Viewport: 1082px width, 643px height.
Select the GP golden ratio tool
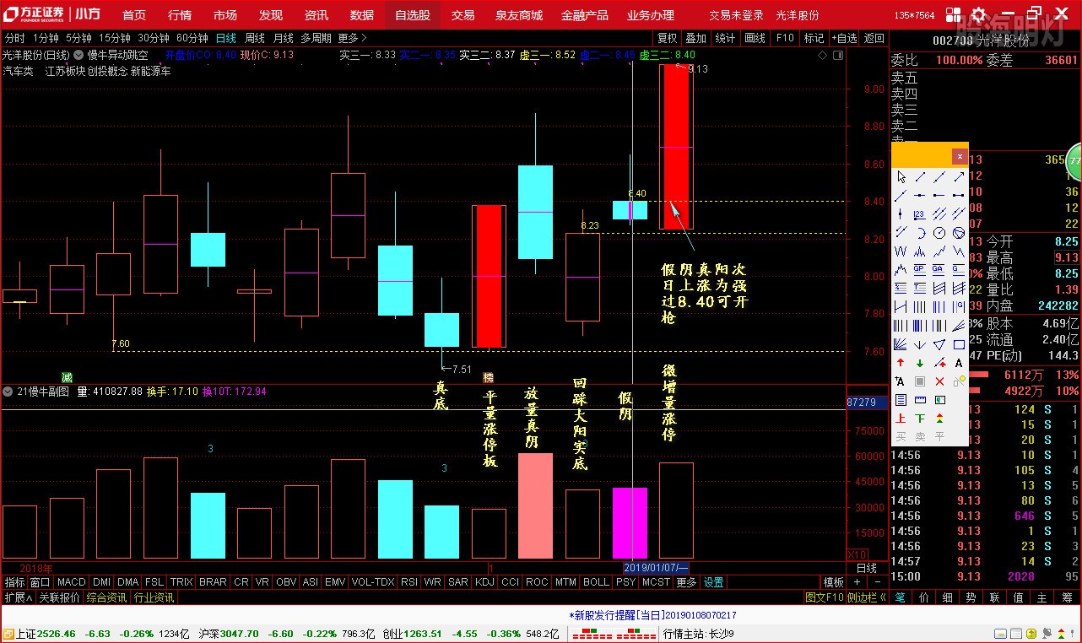coord(919,268)
